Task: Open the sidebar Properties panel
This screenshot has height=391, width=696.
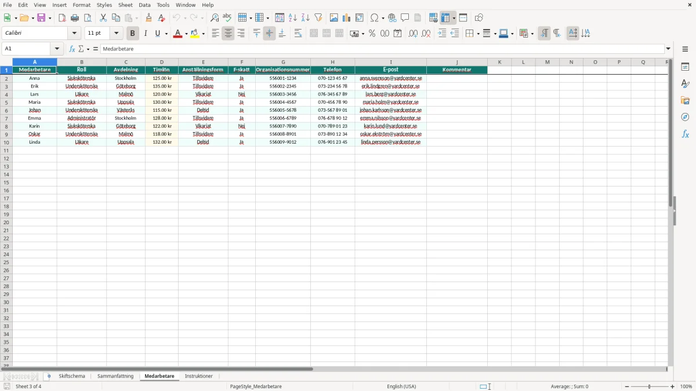Action: (x=685, y=67)
